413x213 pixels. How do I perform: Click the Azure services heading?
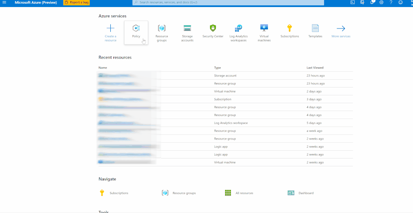tap(112, 16)
